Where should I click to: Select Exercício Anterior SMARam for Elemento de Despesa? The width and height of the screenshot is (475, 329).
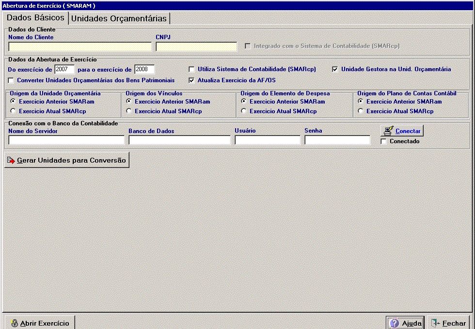(x=244, y=101)
